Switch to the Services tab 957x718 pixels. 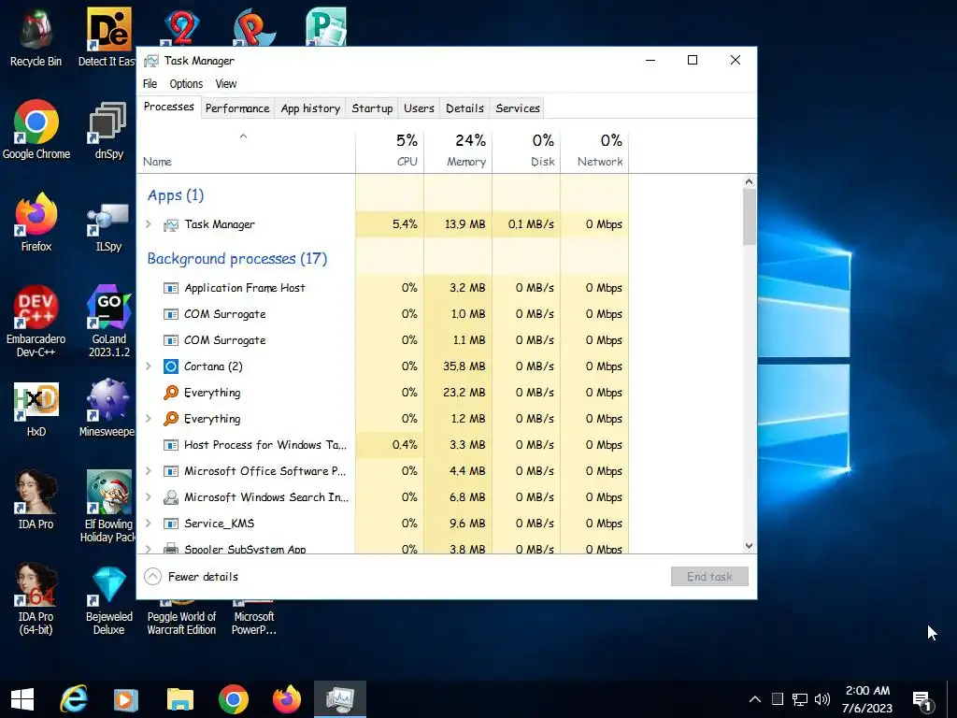pos(518,108)
